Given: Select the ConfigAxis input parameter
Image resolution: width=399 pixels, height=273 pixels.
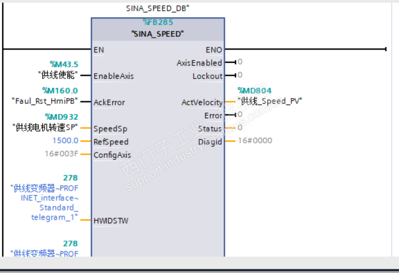Looking at the screenshot, I should coord(112,155).
